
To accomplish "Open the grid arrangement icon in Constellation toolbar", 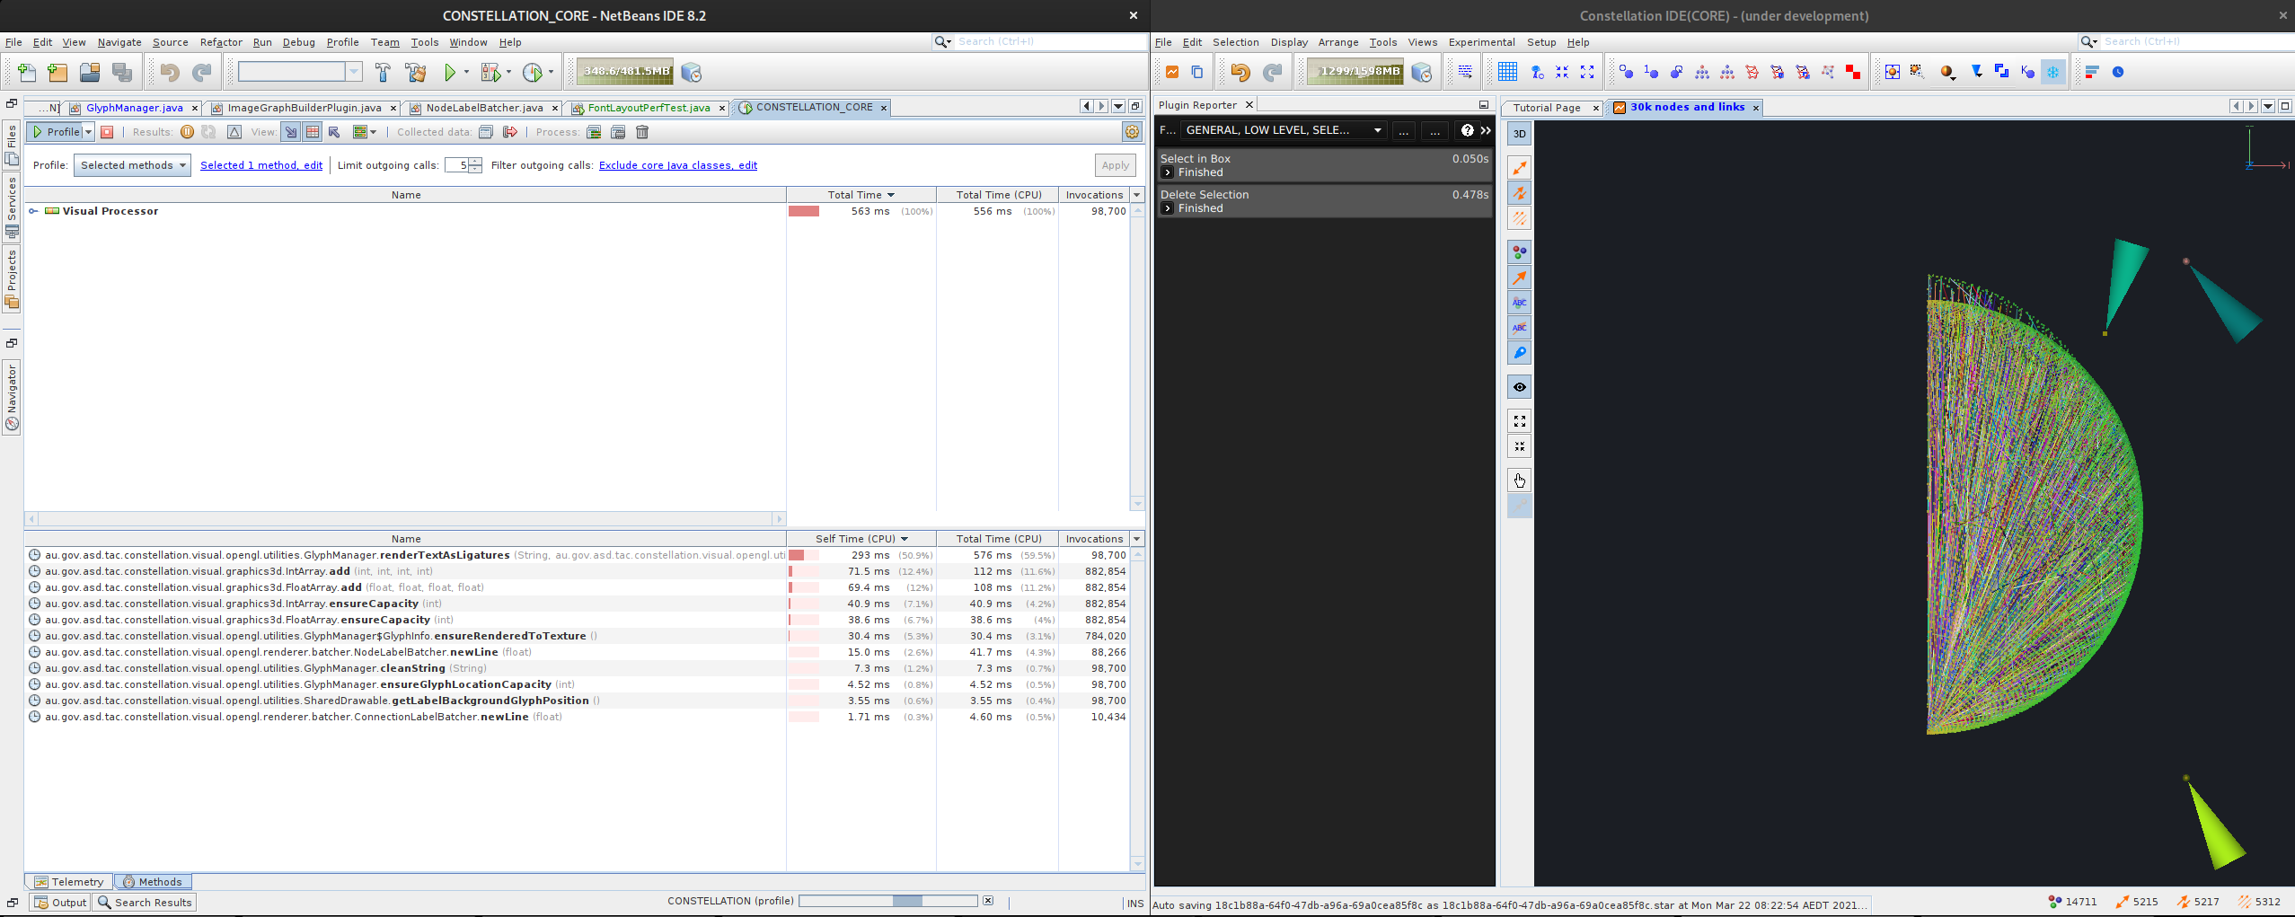I will pos(1509,72).
